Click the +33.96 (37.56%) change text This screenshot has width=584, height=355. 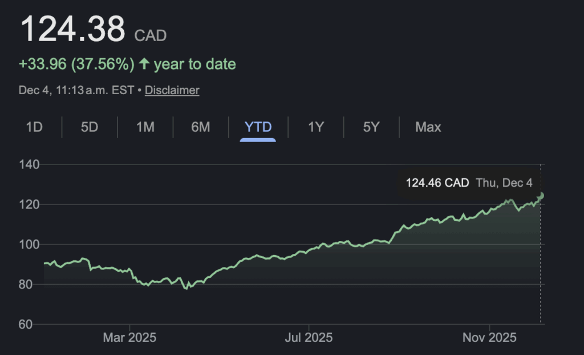coord(77,64)
